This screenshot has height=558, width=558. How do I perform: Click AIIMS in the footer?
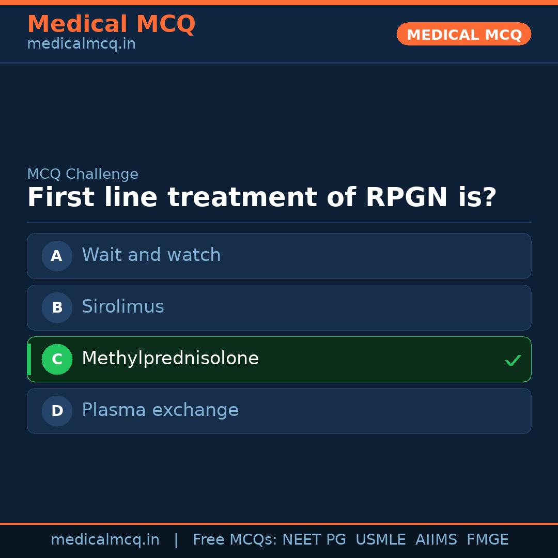[436, 540]
